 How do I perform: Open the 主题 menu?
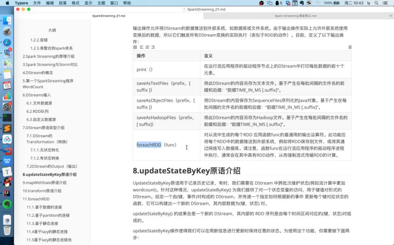(x=101, y=3)
